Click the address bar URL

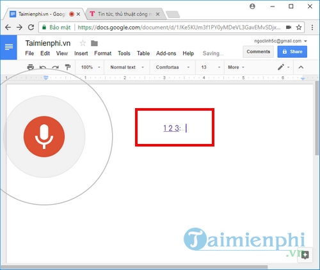pyautogui.click(x=179, y=28)
